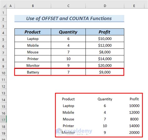Click 'Mouse' in row 17
The image size is (148, 140).
click(x=68, y=119)
